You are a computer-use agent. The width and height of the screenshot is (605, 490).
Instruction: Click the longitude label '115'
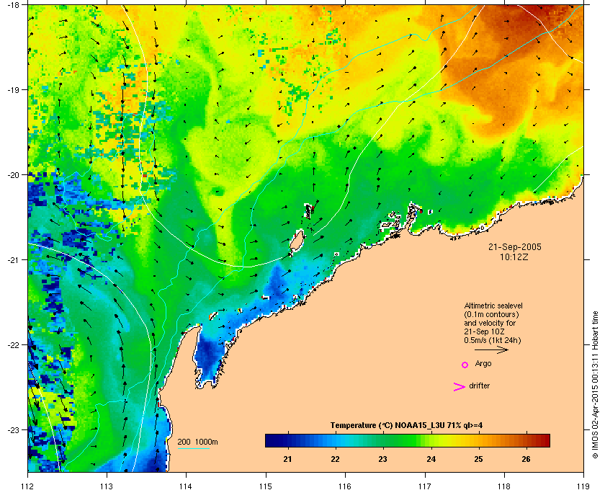(x=266, y=486)
